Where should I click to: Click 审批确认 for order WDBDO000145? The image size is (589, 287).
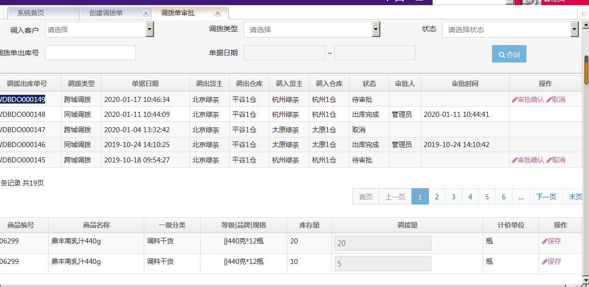[528, 160]
